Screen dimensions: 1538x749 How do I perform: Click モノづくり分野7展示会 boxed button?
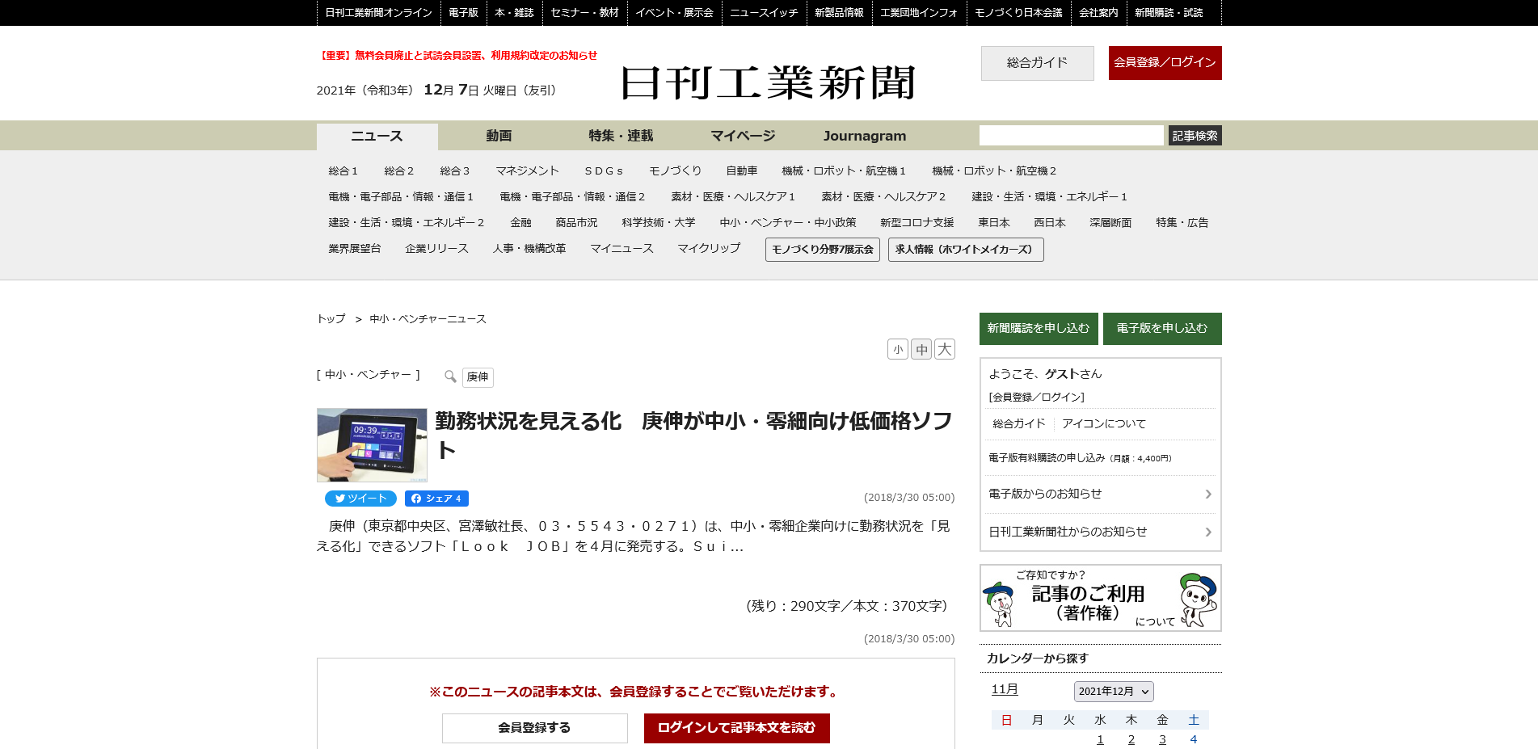point(822,250)
